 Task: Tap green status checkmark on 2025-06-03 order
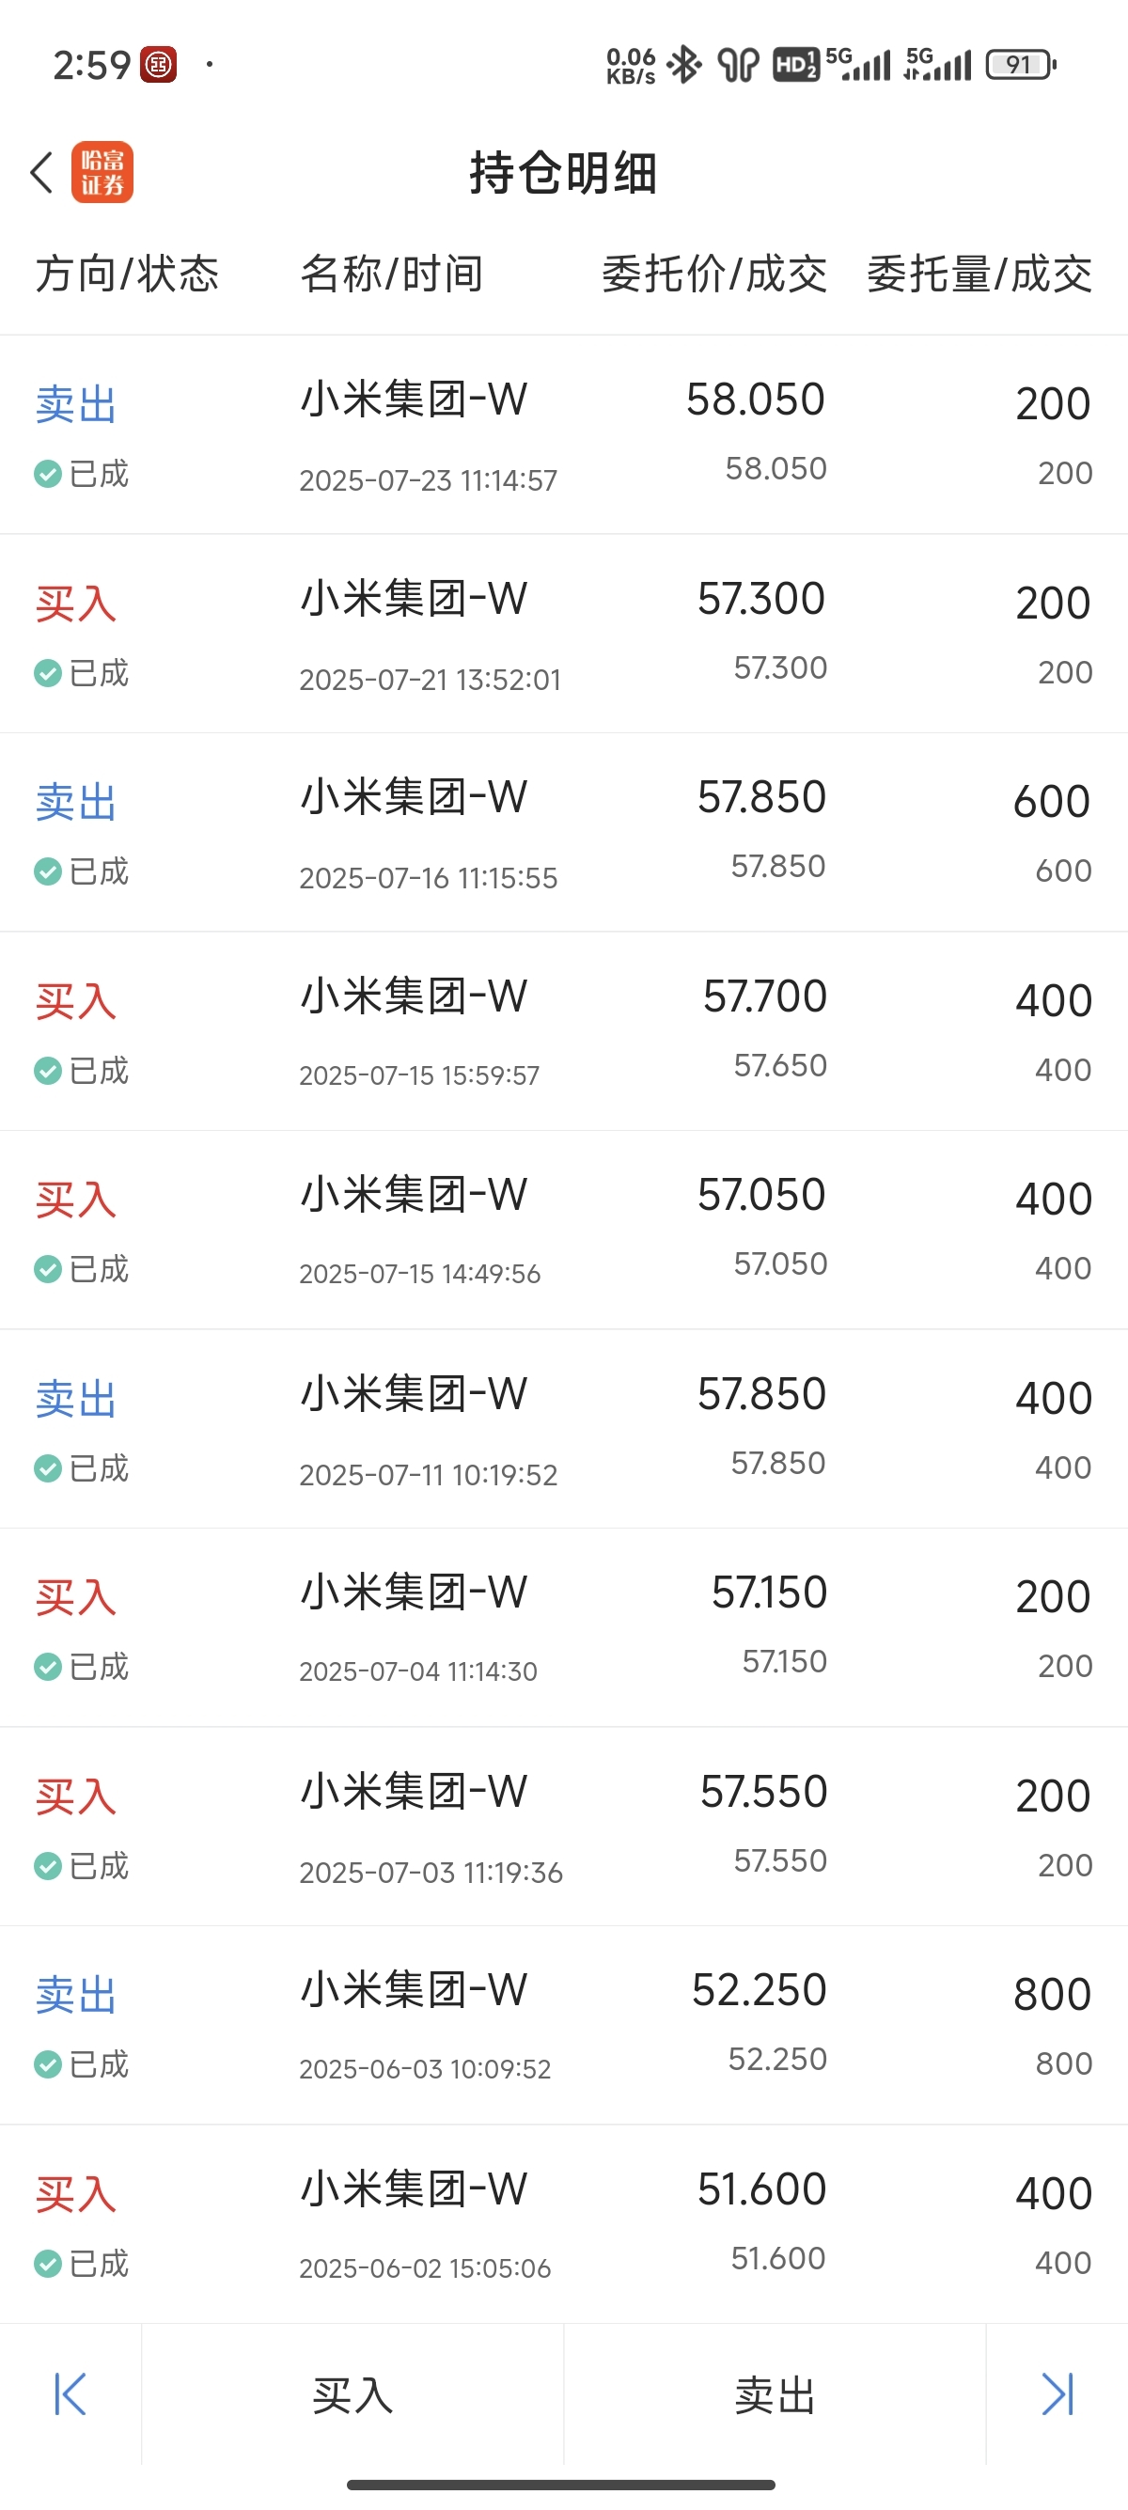48,2063
